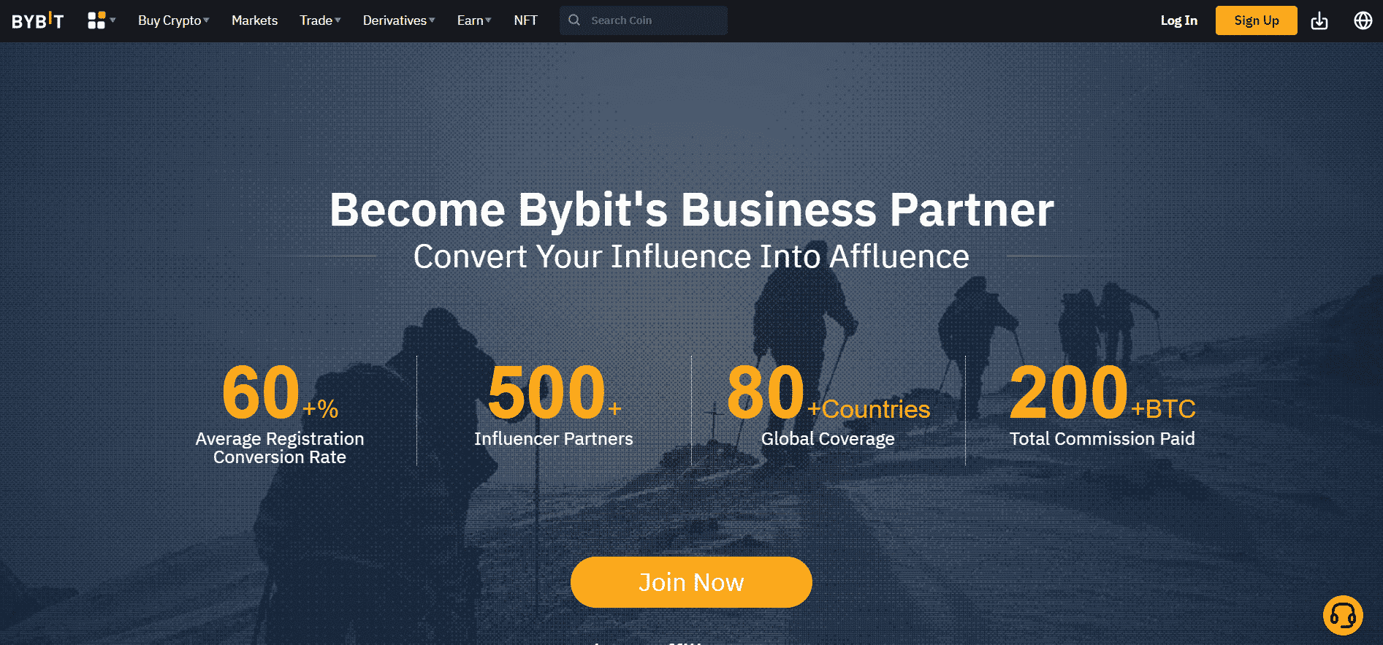The width and height of the screenshot is (1383, 645).
Task: Click the Log In link
Action: [x=1178, y=20]
